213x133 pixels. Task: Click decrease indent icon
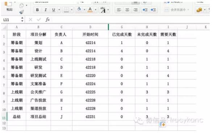145,10
